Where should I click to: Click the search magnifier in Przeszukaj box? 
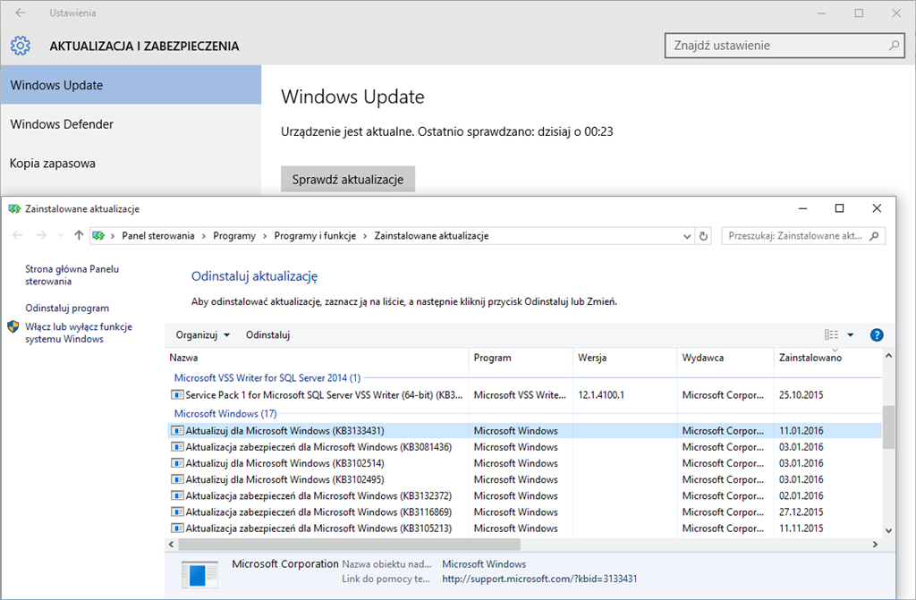pyautogui.click(x=874, y=236)
